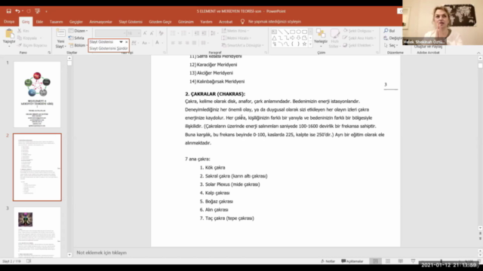Image resolution: width=483 pixels, height=271 pixels.
Task: Click Slayt Gösterisini Sürdür button
Action: point(109,48)
